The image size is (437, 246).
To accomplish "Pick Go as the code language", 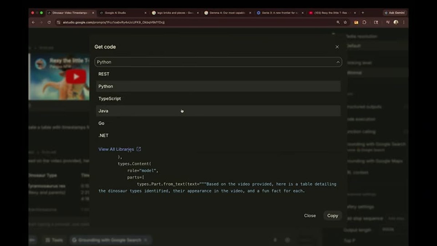I will coord(218,123).
